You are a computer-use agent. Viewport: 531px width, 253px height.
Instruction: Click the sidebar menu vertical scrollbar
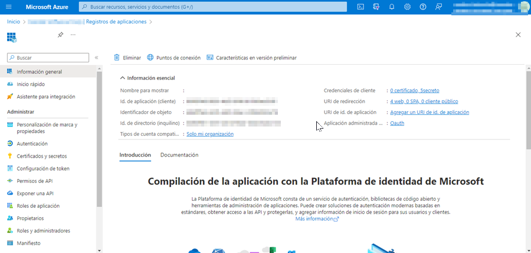(x=99, y=139)
